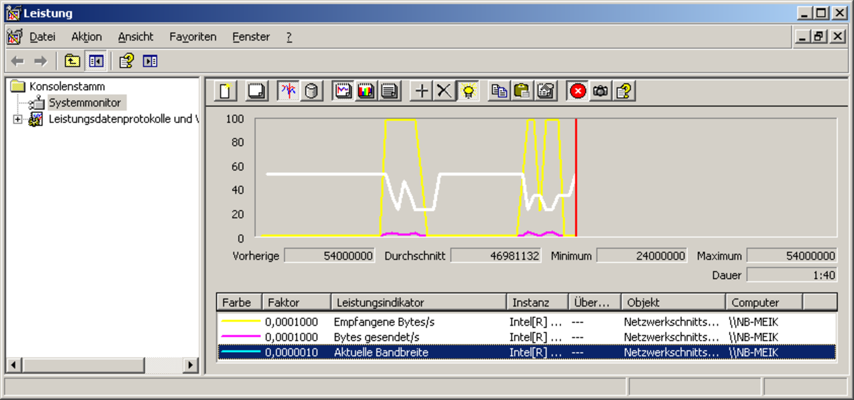This screenshot has width=854, height=400.
Task: Click the Delete counter X icon
Action: [x=444, y=91]
